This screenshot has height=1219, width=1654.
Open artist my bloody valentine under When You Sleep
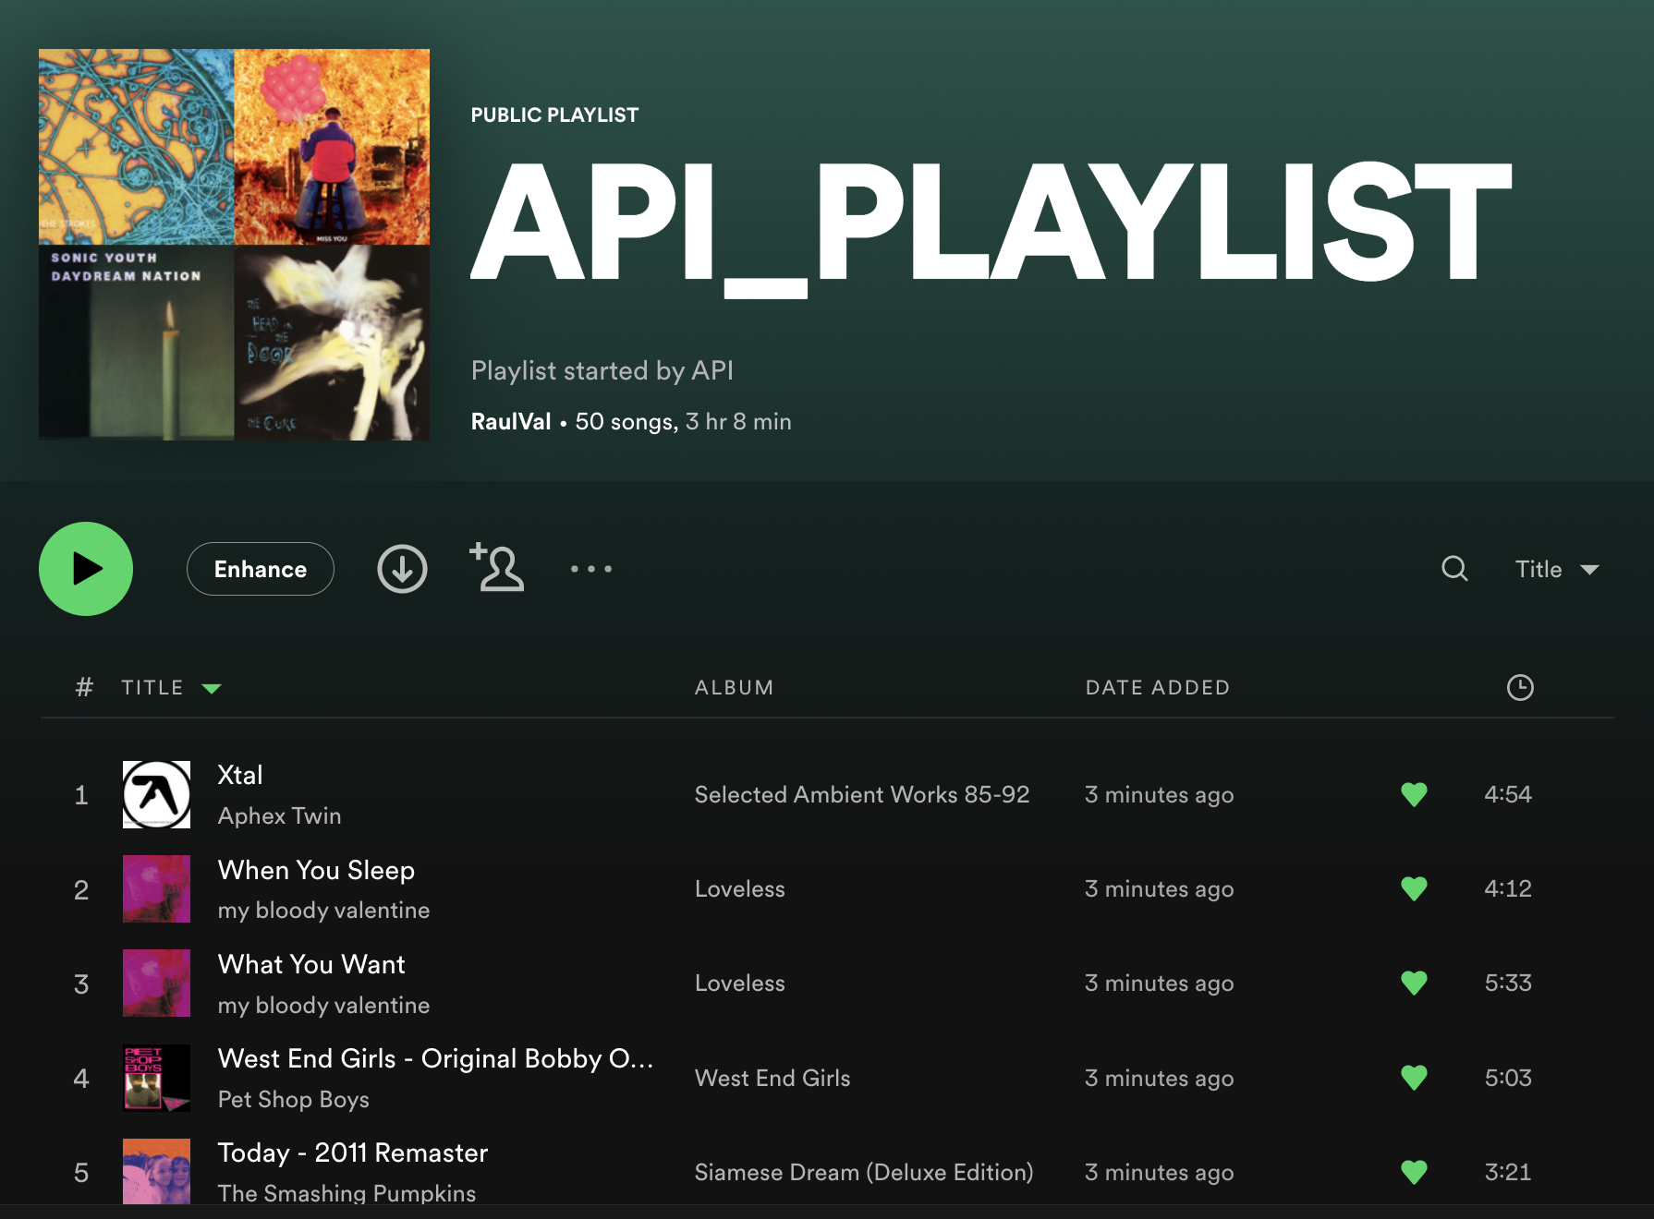point(323,910)
